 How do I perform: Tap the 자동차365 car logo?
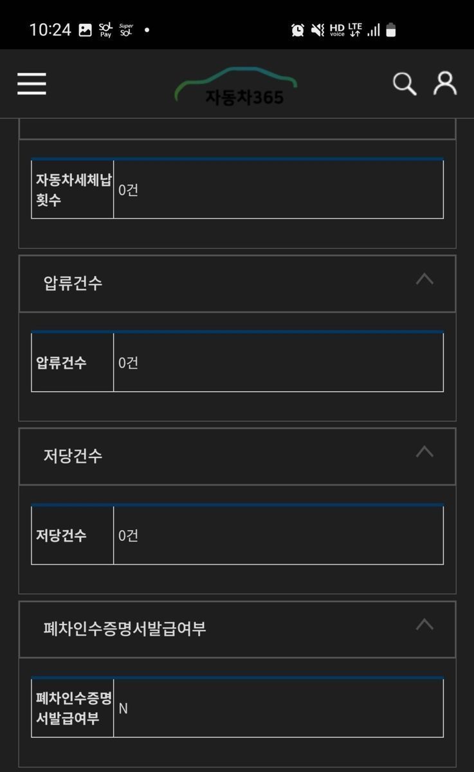(236, 86)
